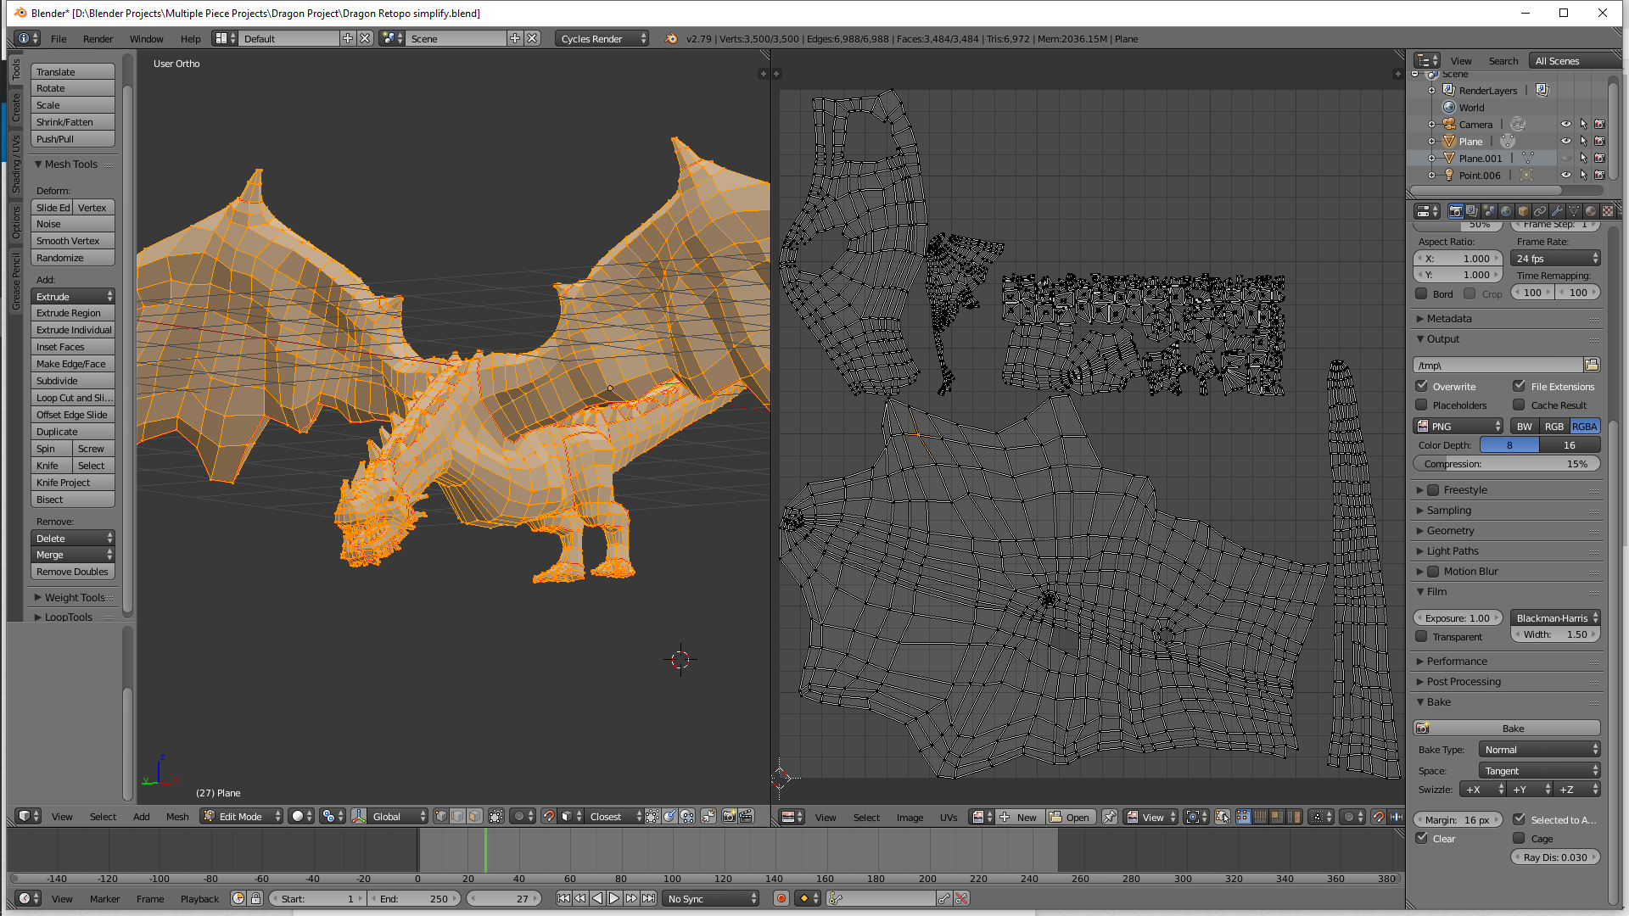The height and width of the screenshot is (916, 1629).
Task: Open the Help menu
Action: coord(190,38)
